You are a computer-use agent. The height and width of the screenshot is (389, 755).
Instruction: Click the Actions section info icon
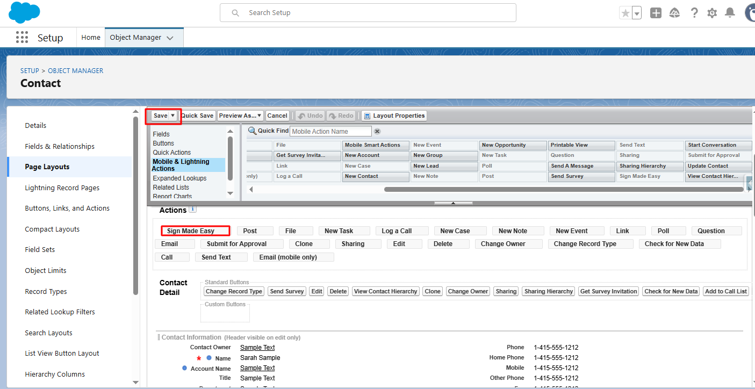192,210
